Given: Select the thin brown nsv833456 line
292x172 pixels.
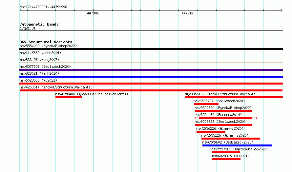Looking at the screenshot, I should pos(151,63).
